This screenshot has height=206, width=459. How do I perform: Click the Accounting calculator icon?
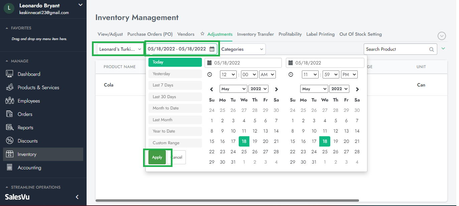pos(10,168)
